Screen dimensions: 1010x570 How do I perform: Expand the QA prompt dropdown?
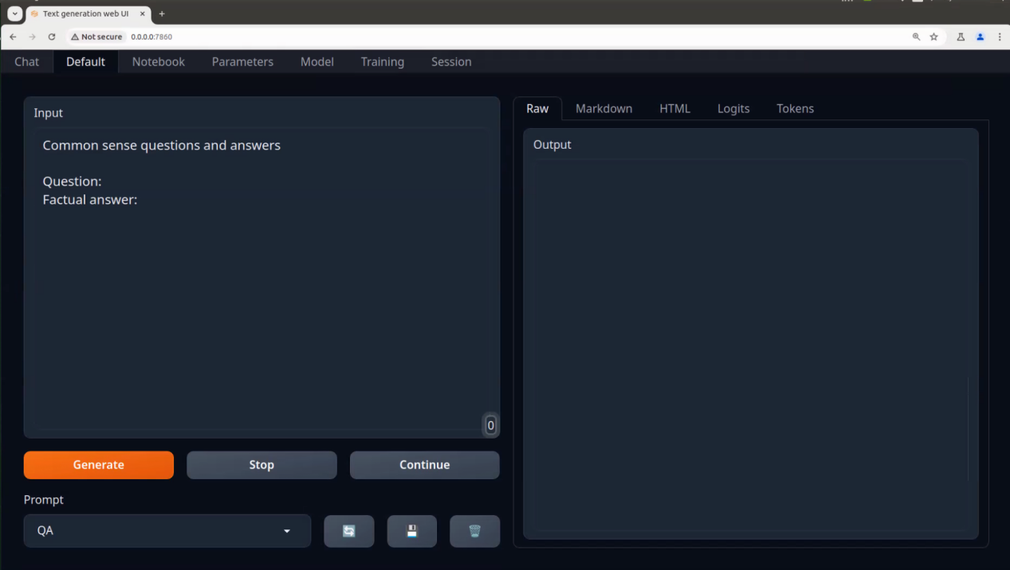point(167,531)
